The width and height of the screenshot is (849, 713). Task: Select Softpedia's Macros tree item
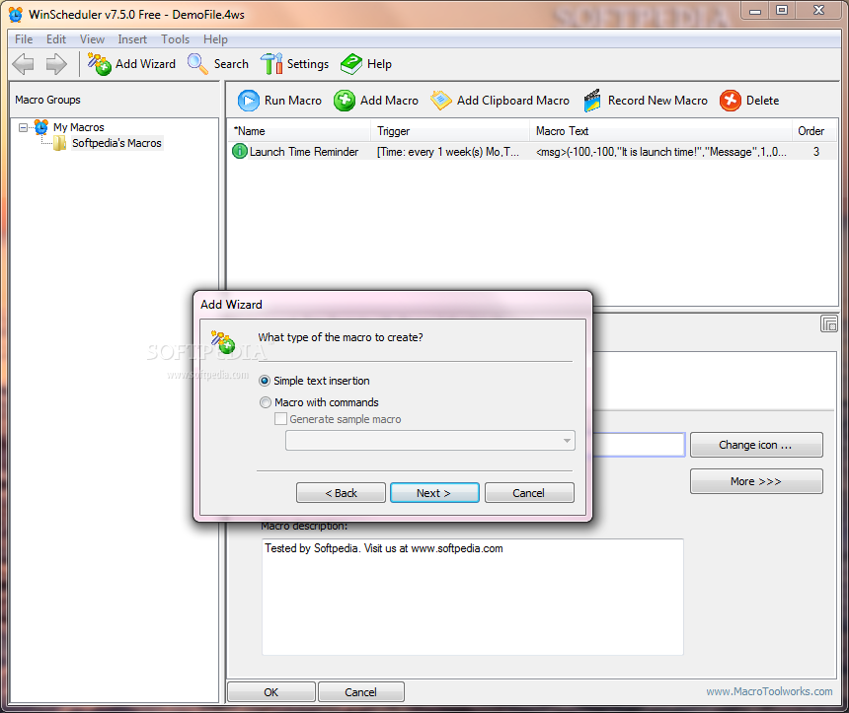[116, 143]
